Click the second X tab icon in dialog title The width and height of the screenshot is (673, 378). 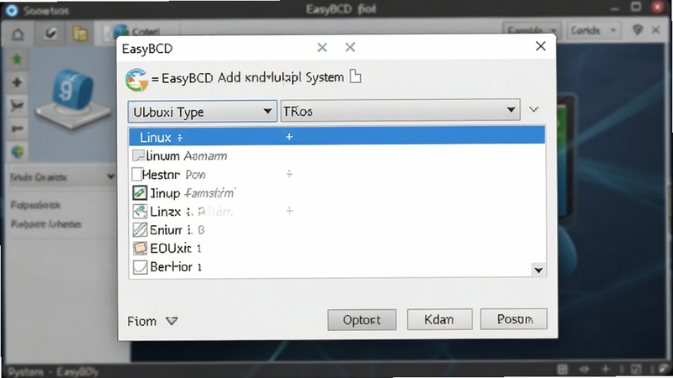[350, 47]
